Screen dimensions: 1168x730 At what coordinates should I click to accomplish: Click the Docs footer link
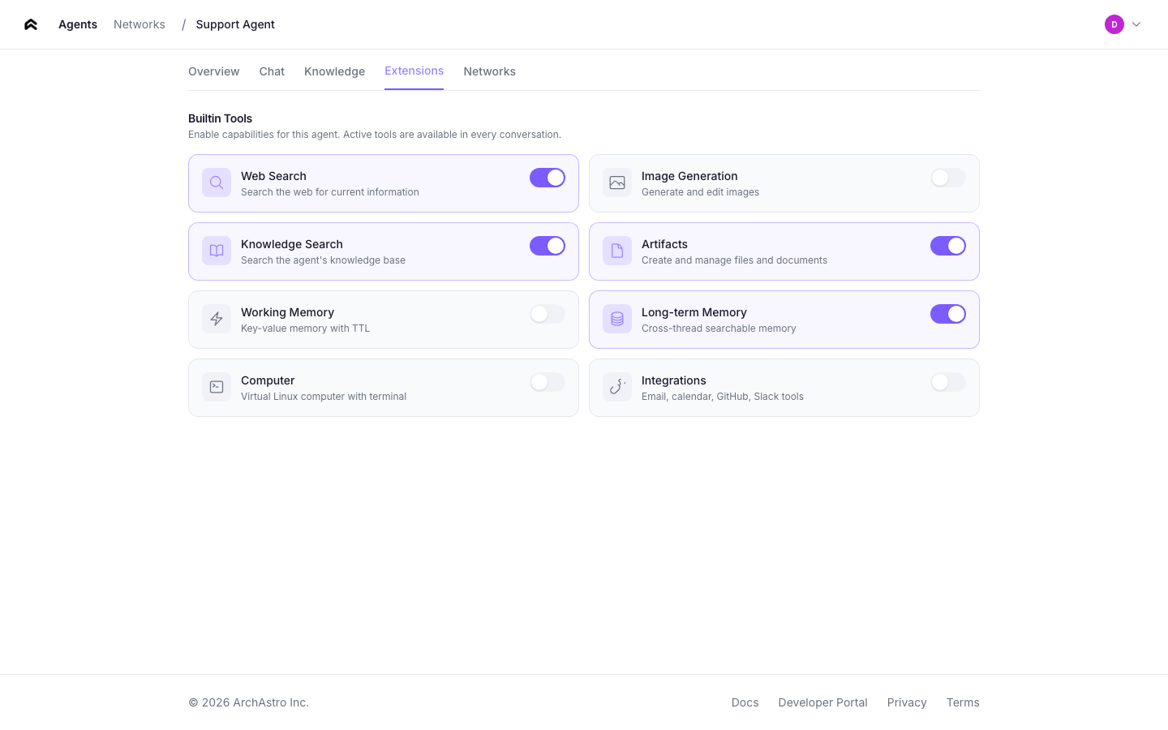(745, 702)
